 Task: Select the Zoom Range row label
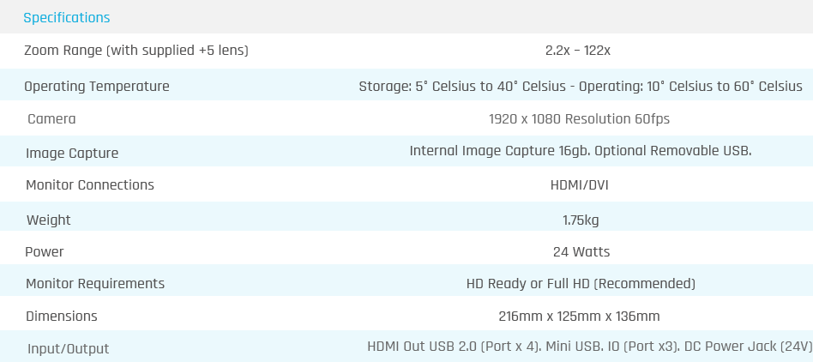136,51
